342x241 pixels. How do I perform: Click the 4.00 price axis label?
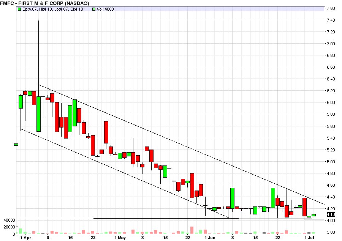pos(331,221)
